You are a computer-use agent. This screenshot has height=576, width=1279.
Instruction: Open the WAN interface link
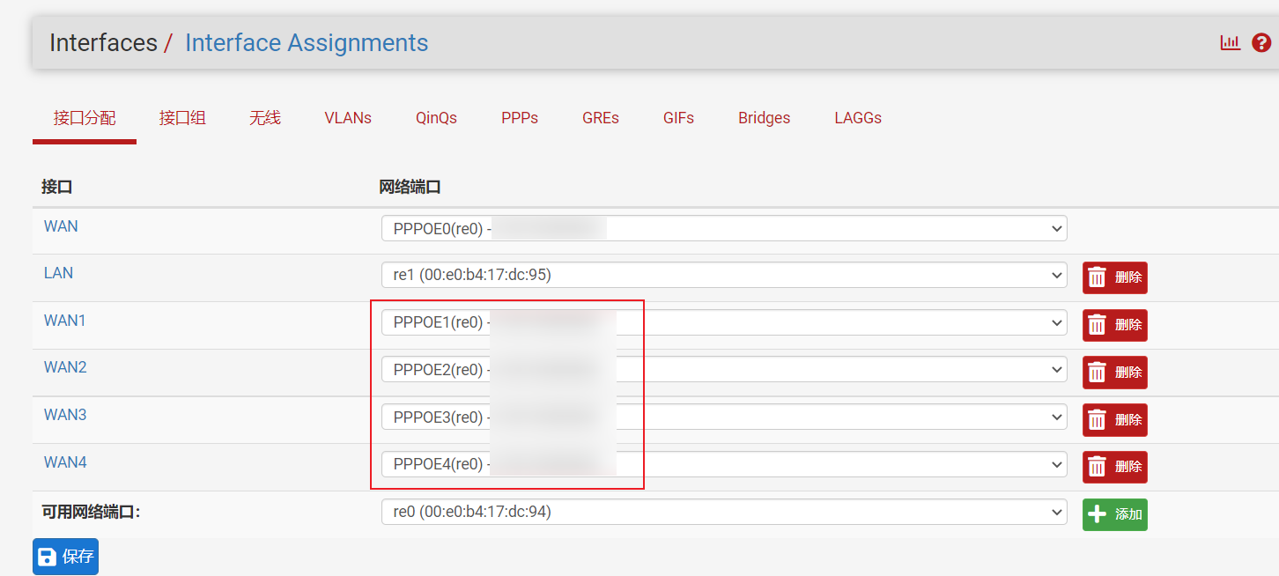tap(61, 226)
